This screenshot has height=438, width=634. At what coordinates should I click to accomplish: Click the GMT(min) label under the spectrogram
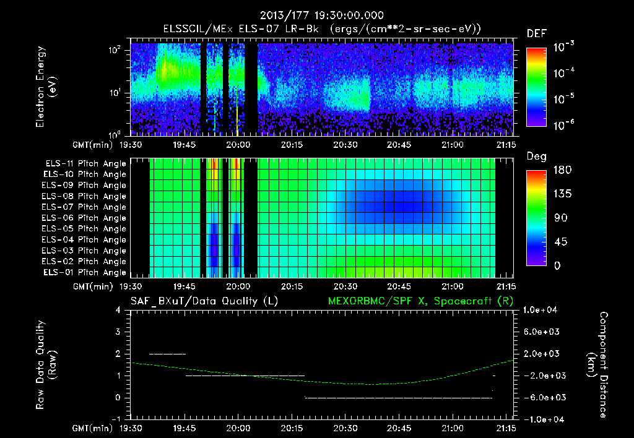coord(93,145)
